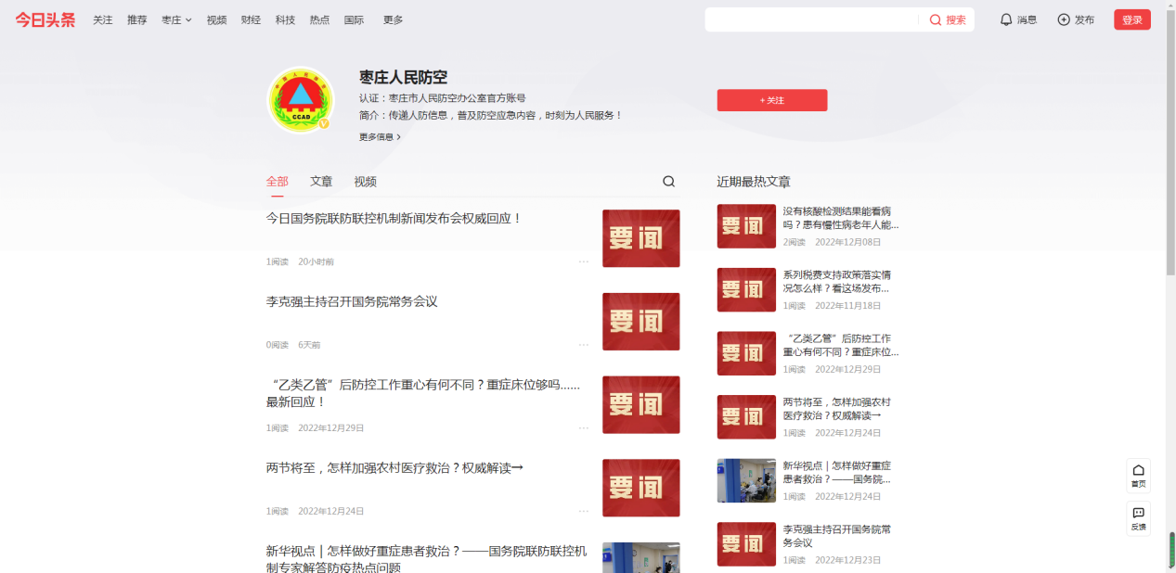
Task: Open hot-list article 新华视点｜怎样做好重症
Action: pos(837,472)
